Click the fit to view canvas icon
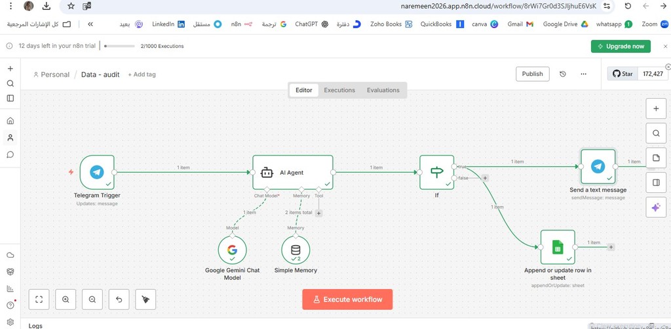 click(x=39, y=300)
